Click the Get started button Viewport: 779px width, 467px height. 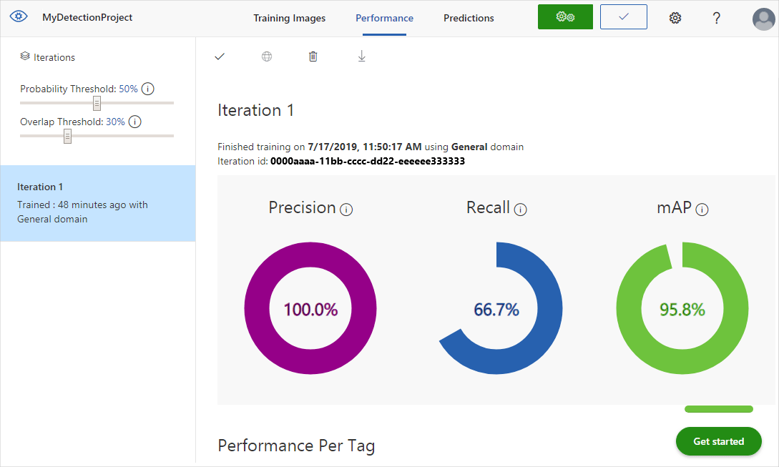718,441
